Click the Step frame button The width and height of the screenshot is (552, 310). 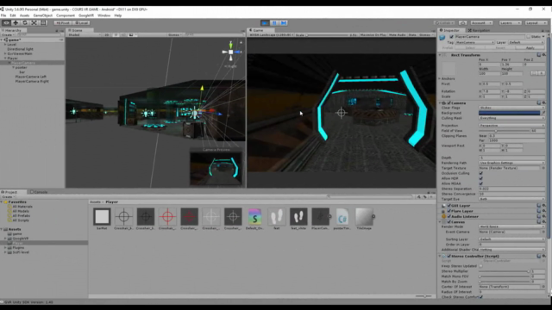pyautogui.click(x=284, y=23)
